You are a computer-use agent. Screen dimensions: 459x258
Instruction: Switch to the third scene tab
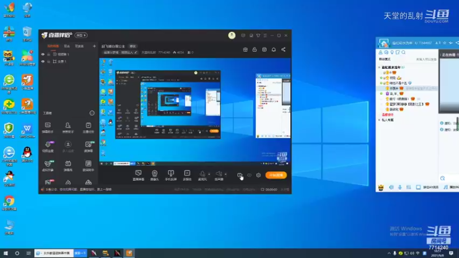click(x=79, y=46)
